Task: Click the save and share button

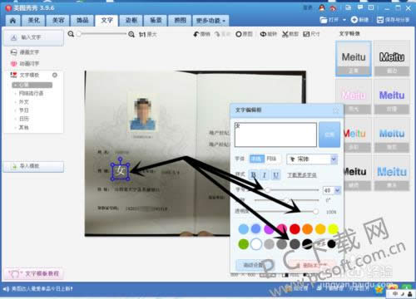Action: 393,20
